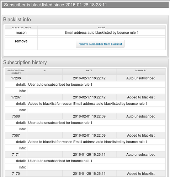Select history entry 17208
Screen dimensions: 170x177
(16, 78)
